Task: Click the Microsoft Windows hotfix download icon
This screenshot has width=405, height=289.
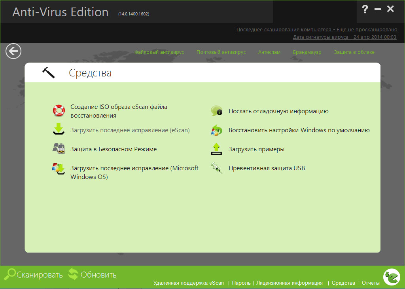Action: click(59, 169)
